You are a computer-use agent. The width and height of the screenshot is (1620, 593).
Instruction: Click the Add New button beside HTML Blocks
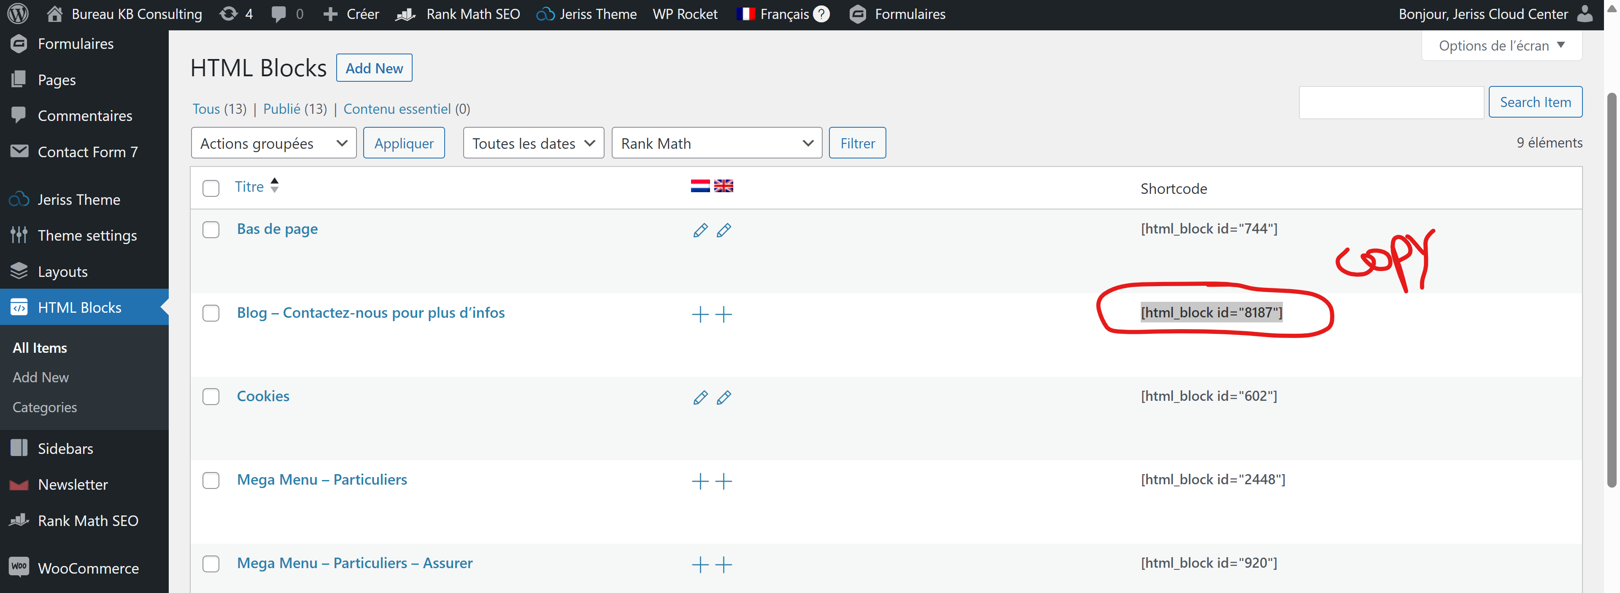(x=374, y=68)
